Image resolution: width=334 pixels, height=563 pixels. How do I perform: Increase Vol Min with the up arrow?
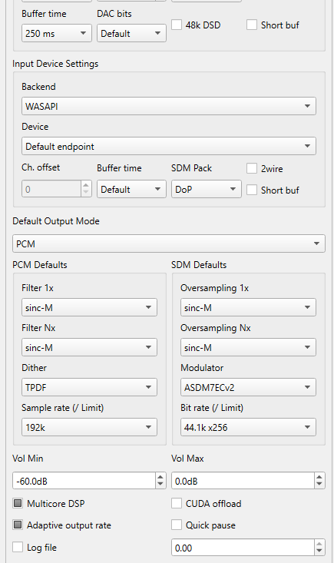(160, 477)
